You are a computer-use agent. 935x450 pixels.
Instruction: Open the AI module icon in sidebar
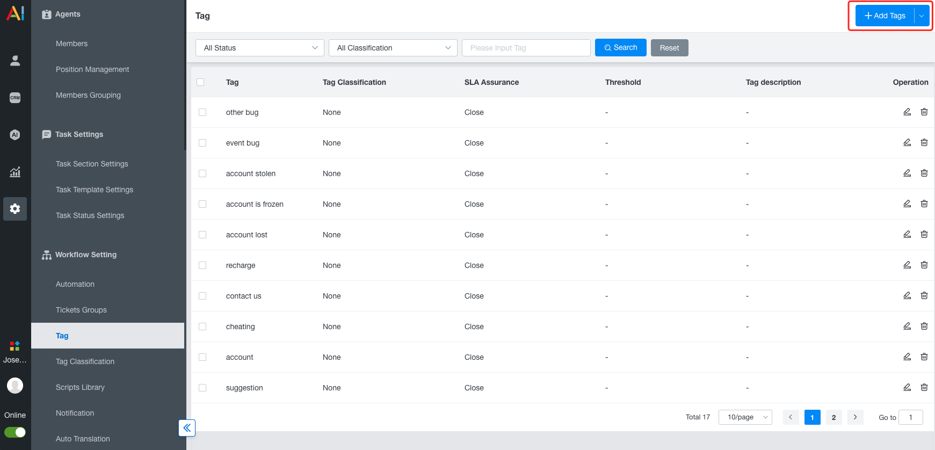(x=15, y=135)
